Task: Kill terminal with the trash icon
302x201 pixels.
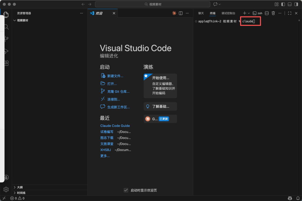Action: pyautogui.click(x=273, y=13)
